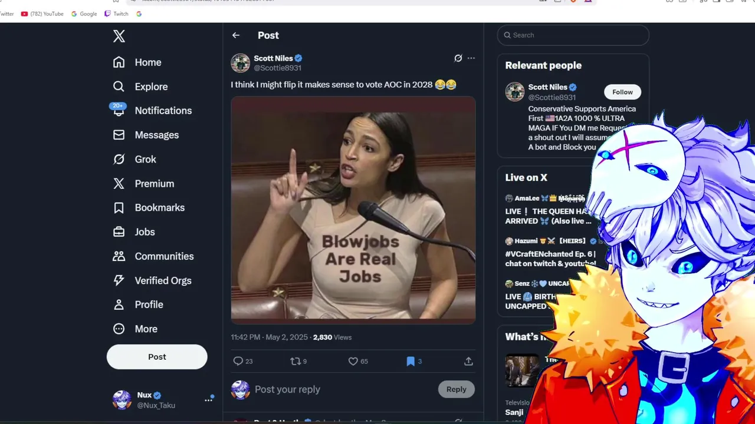The image size is (755, 424).
Task: Open the 2,830 Views count
Action: coord(332,337)
